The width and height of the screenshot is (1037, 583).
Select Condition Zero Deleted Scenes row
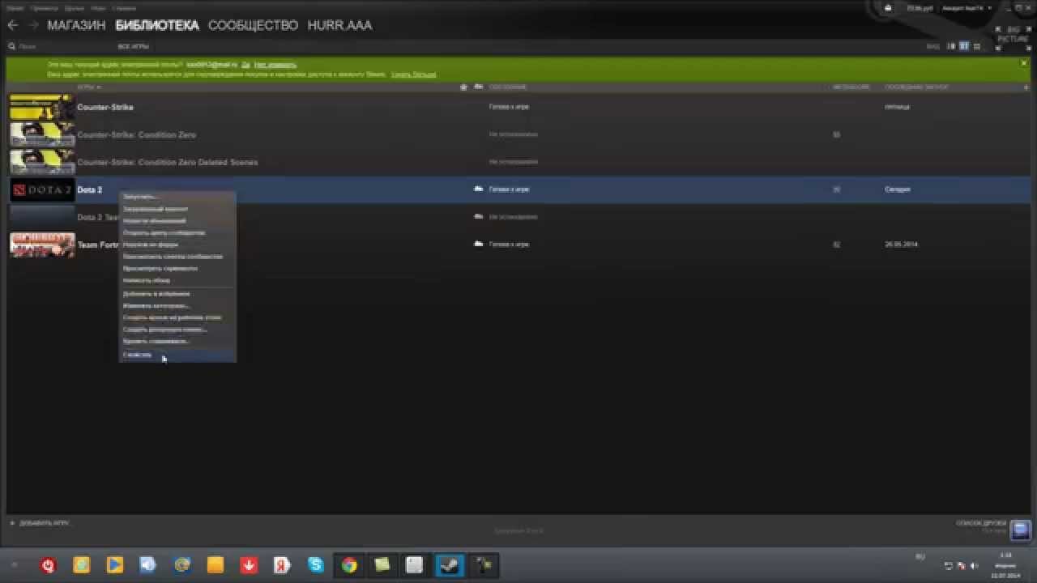tap(518, 162)
